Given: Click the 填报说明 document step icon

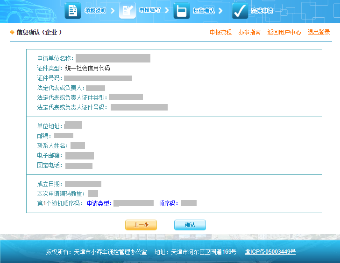Looking at the screenshot, I should pyautogui.click(x=73, y=11).
